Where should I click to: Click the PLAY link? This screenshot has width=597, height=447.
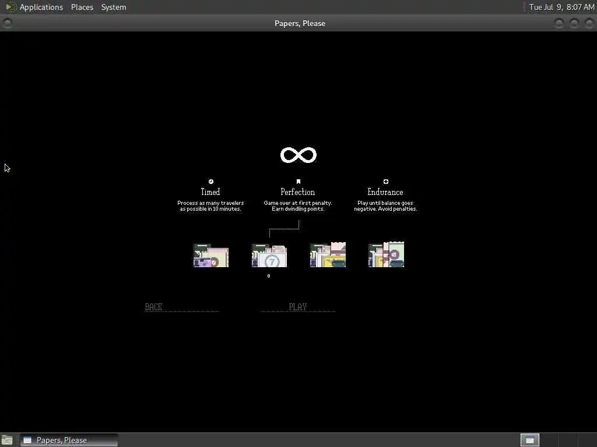click(x=298, y=307)
